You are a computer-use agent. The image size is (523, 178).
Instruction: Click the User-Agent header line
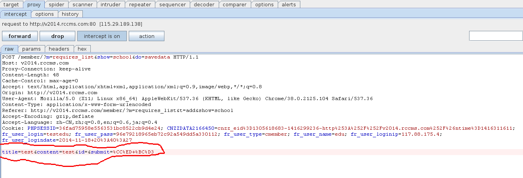(x=187, y=98)
